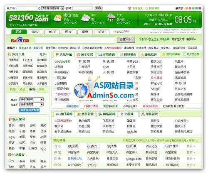Screen dimensions: 208x174
Task: Select the 知道 search tab
Action: click(x=102, y=32)
